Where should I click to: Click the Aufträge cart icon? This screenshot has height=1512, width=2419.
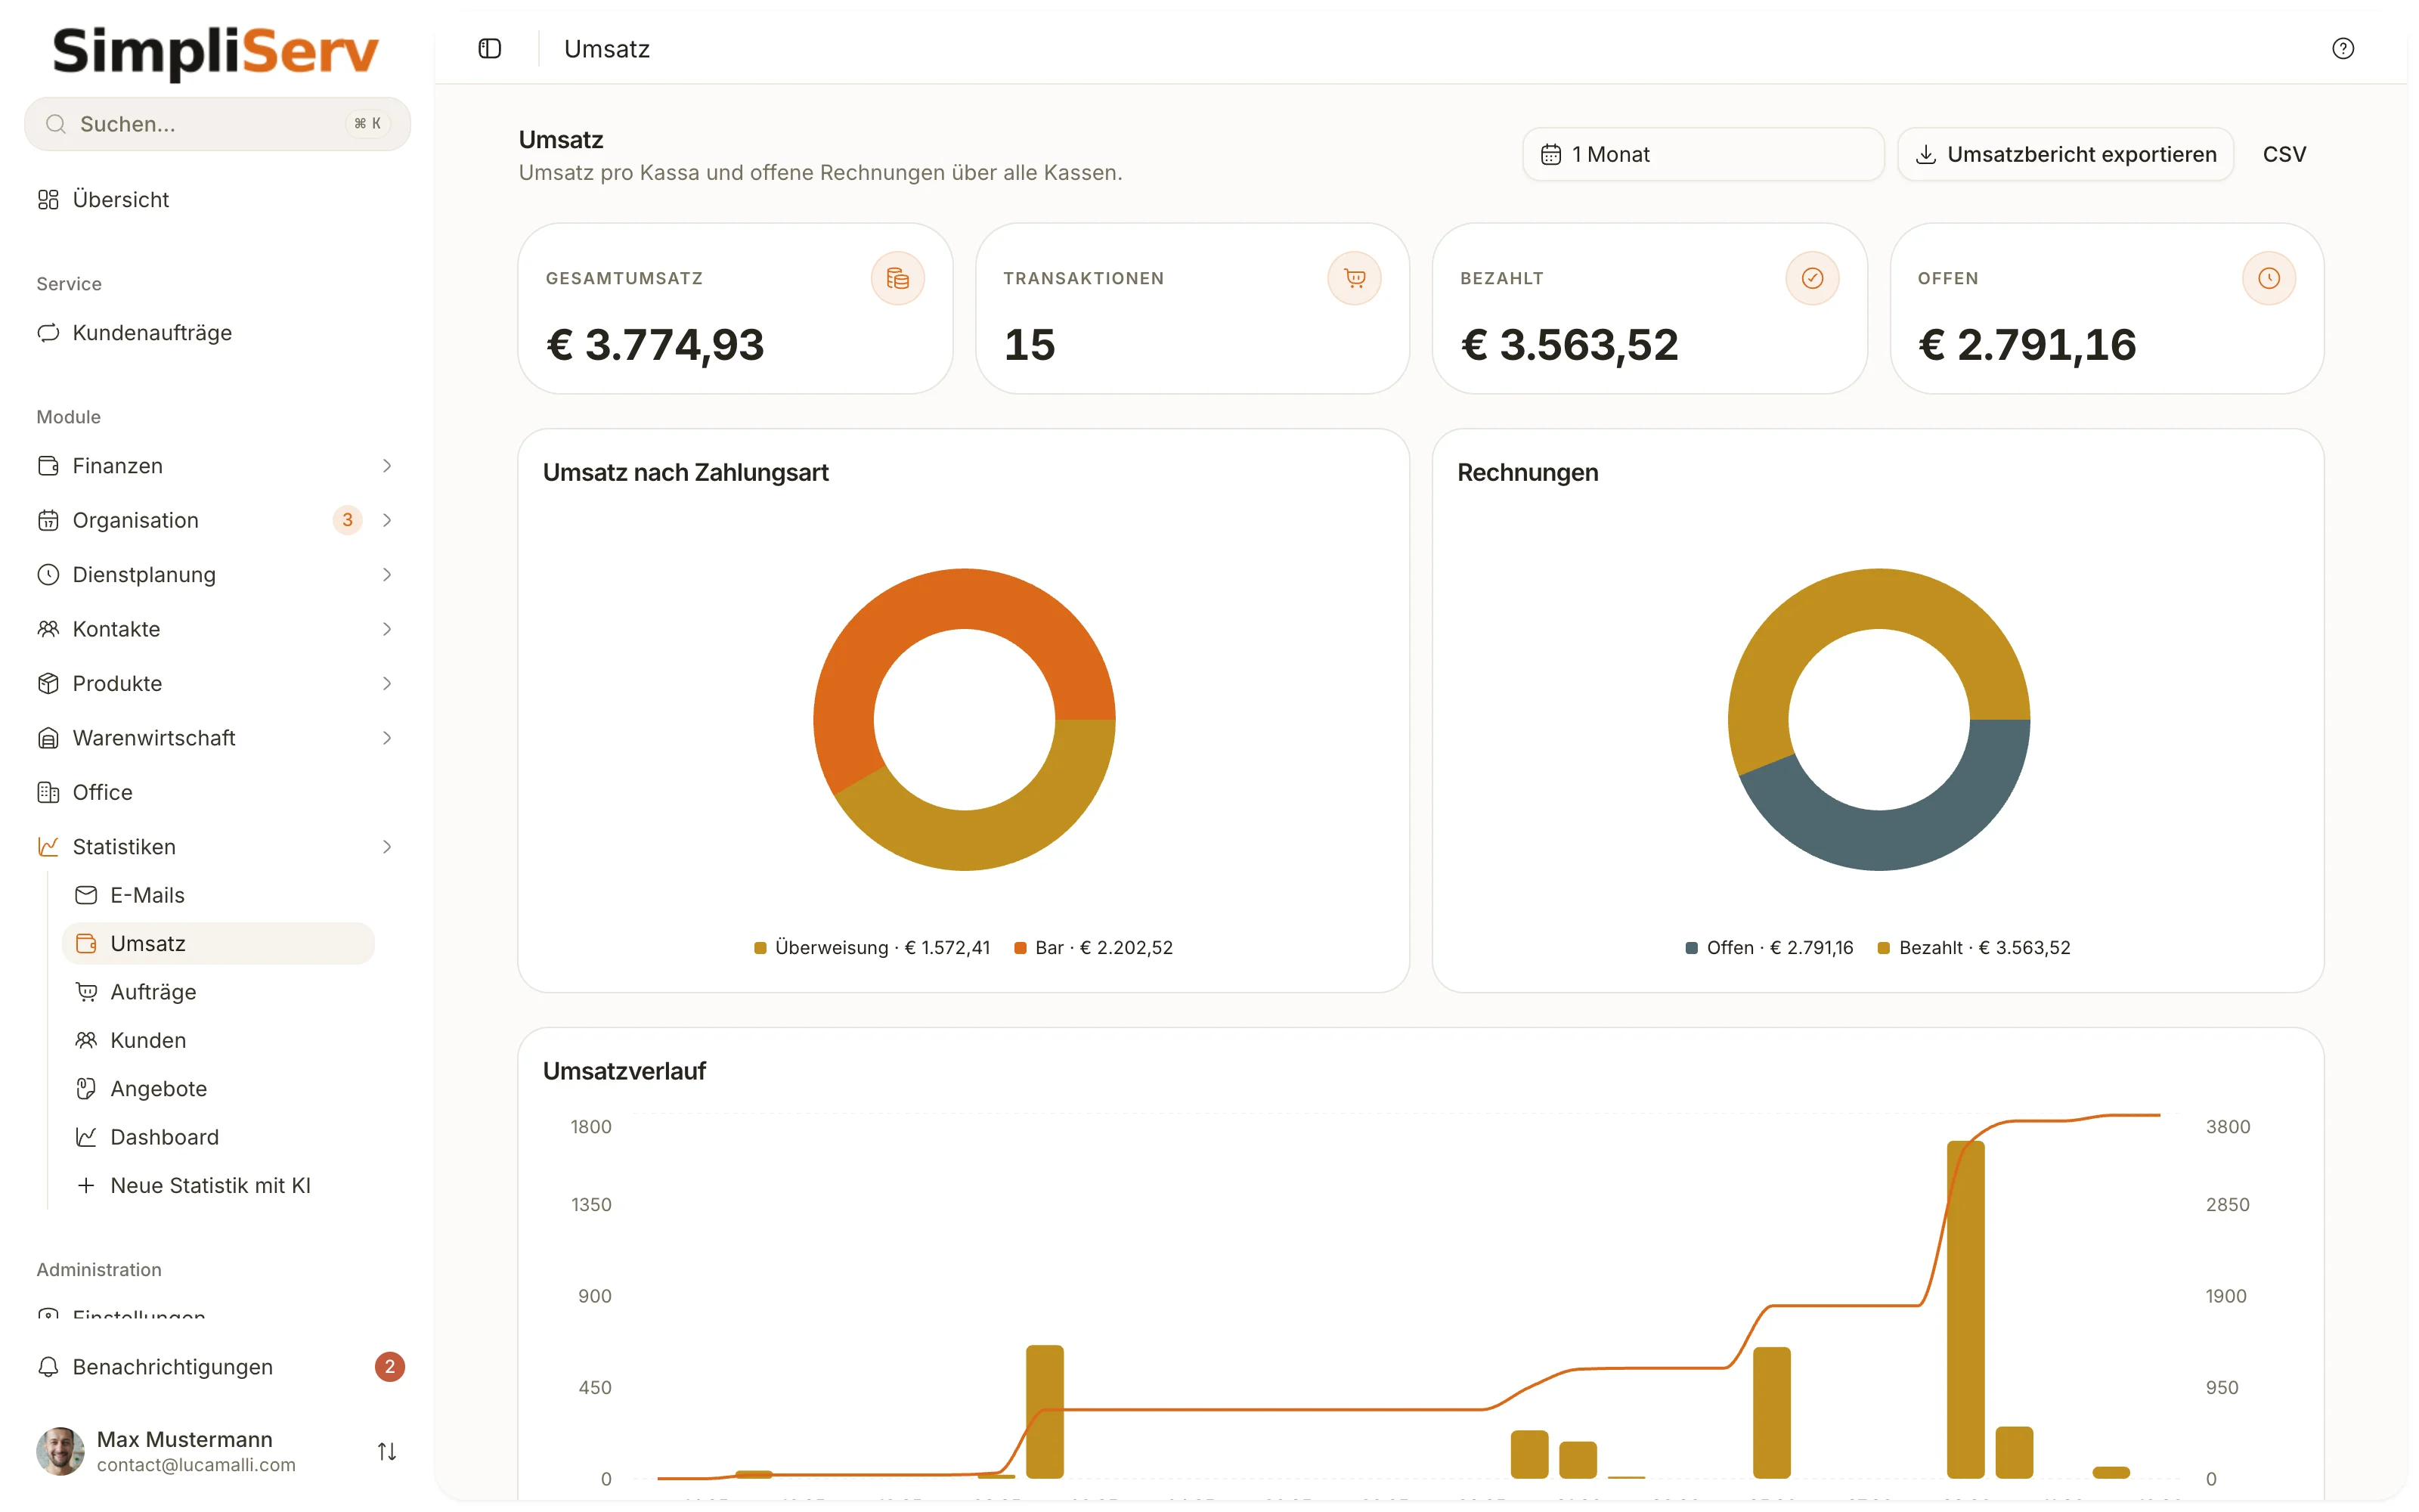(86, 992)
